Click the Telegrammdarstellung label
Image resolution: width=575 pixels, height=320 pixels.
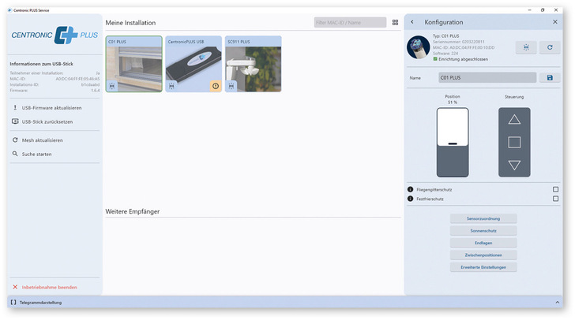[x=40, y=303]
